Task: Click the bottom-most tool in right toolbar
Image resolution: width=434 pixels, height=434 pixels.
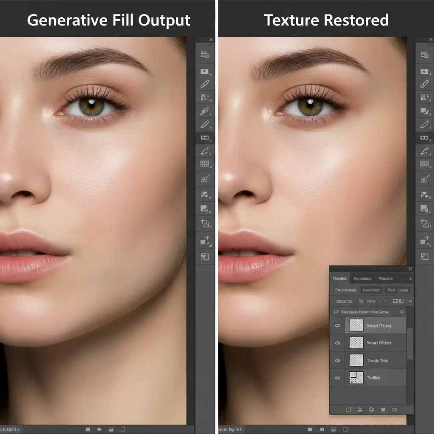Action: (424, 256)
